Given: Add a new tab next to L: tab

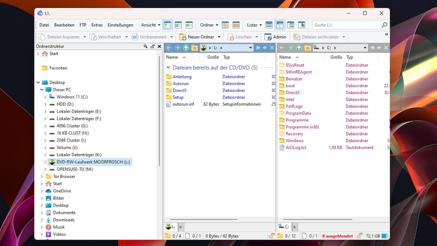Looking at the screenshot, I should coord(181,227).
